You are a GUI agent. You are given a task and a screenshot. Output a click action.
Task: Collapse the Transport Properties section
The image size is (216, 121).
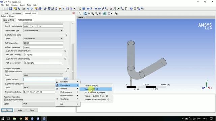(x=67, y=68)
